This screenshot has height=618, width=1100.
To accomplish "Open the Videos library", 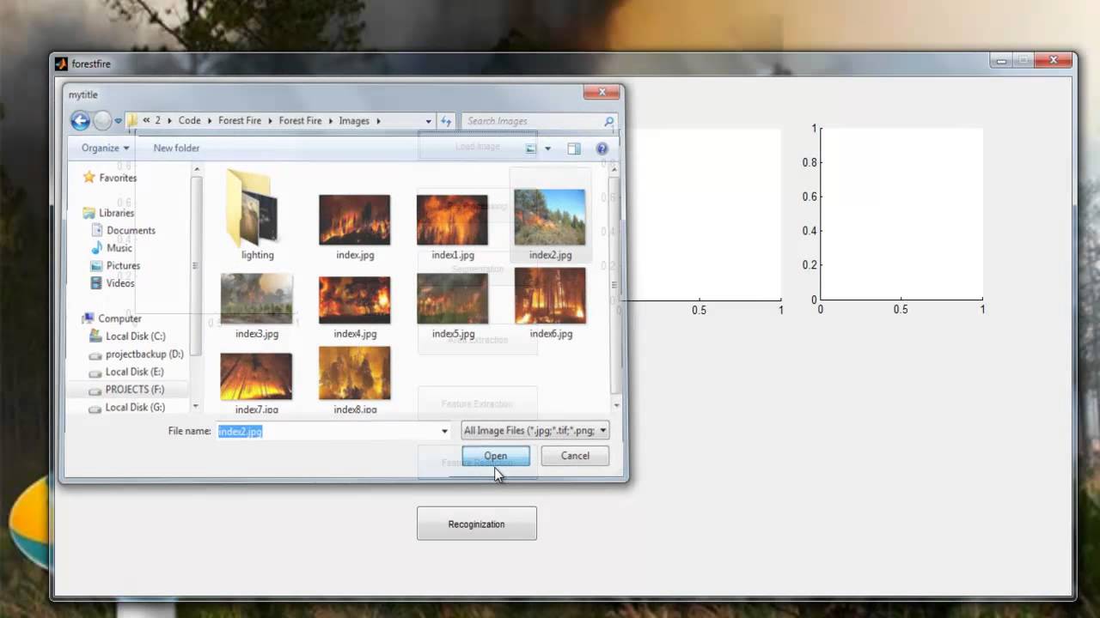I will point(120,283).
